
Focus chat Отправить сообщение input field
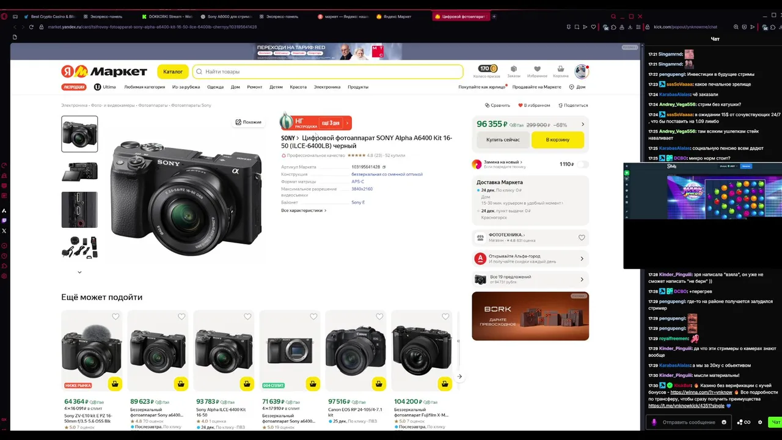(x=688, y=422)
